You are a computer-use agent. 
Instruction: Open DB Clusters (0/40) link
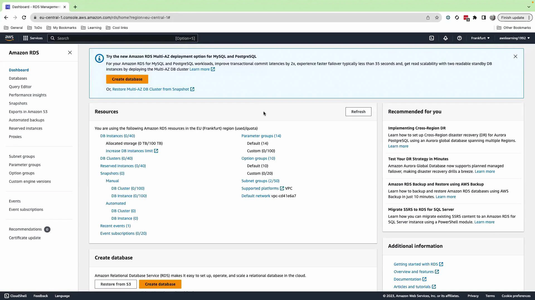pos(116,158)
